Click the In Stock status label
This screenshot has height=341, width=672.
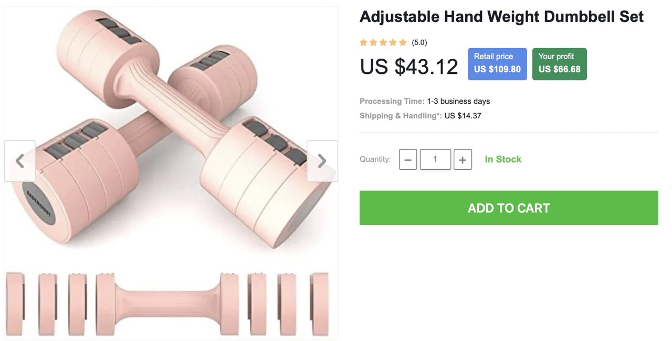point(503,159)
